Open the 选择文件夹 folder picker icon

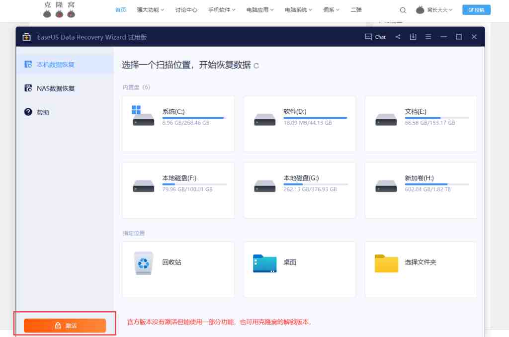pos(386,263)
